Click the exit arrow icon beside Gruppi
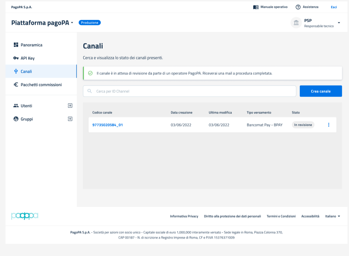Viewport: 349px width, 256px height. (x=70, y=119)
